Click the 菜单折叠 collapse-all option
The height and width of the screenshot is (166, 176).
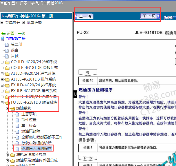point(34,23)
